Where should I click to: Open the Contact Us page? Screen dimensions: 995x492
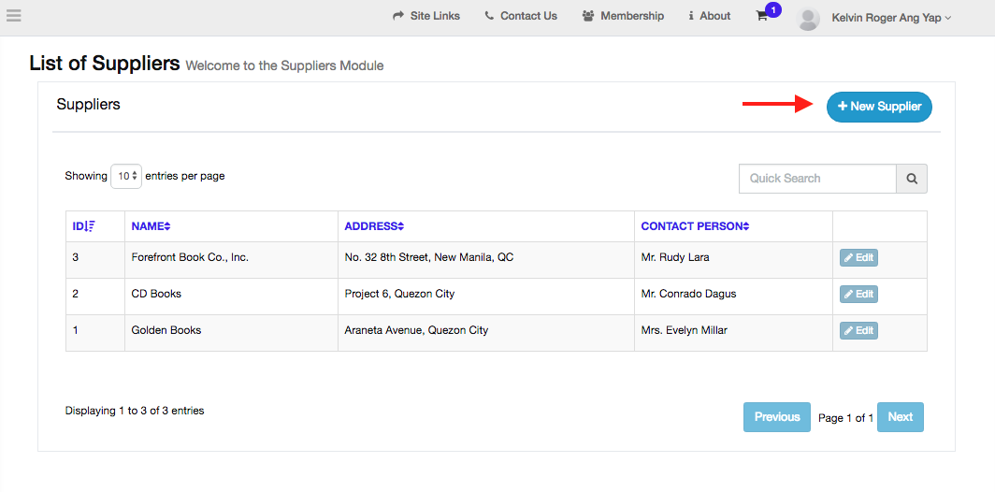[521, 16]
